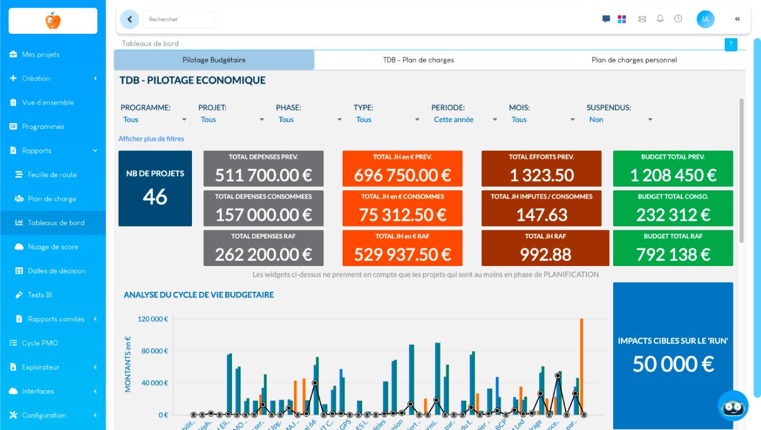The height and width of the screenshot is (430, 761).
Task: Collapse the Rapports submenu chevron
Action: point(96,151)
